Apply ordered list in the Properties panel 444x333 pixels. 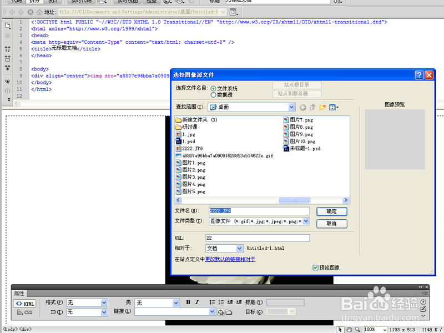221,302
